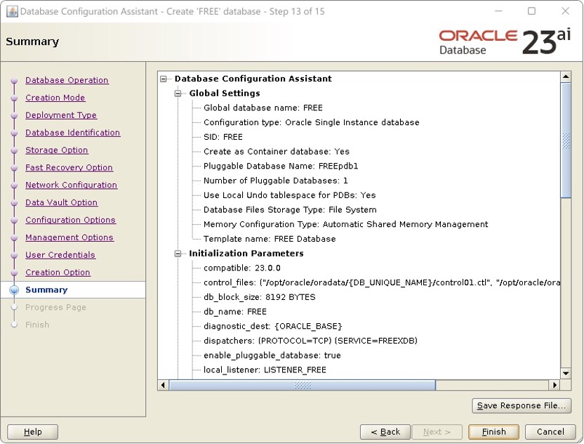Select the Summary step in the sidebar

point(46,289)
